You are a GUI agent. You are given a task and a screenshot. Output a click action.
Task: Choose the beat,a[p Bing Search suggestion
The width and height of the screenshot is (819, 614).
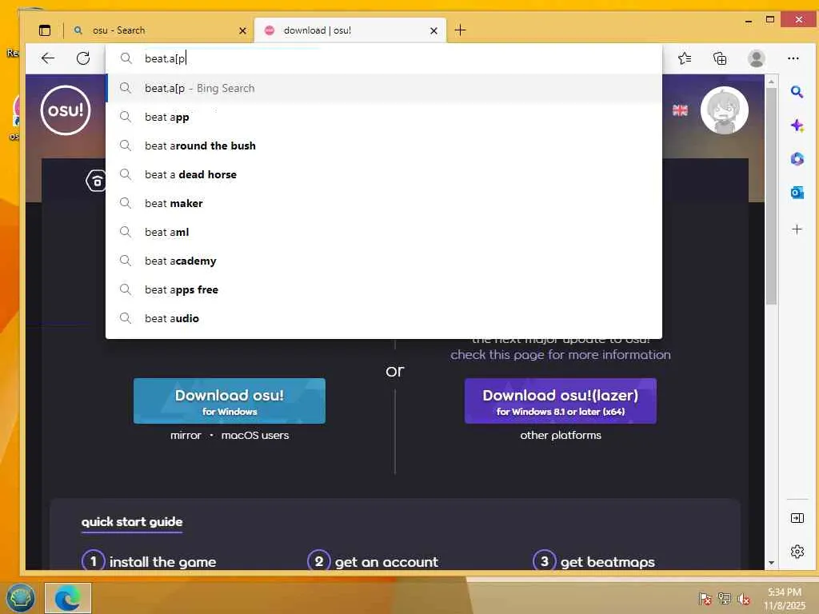tap(384, 88)
